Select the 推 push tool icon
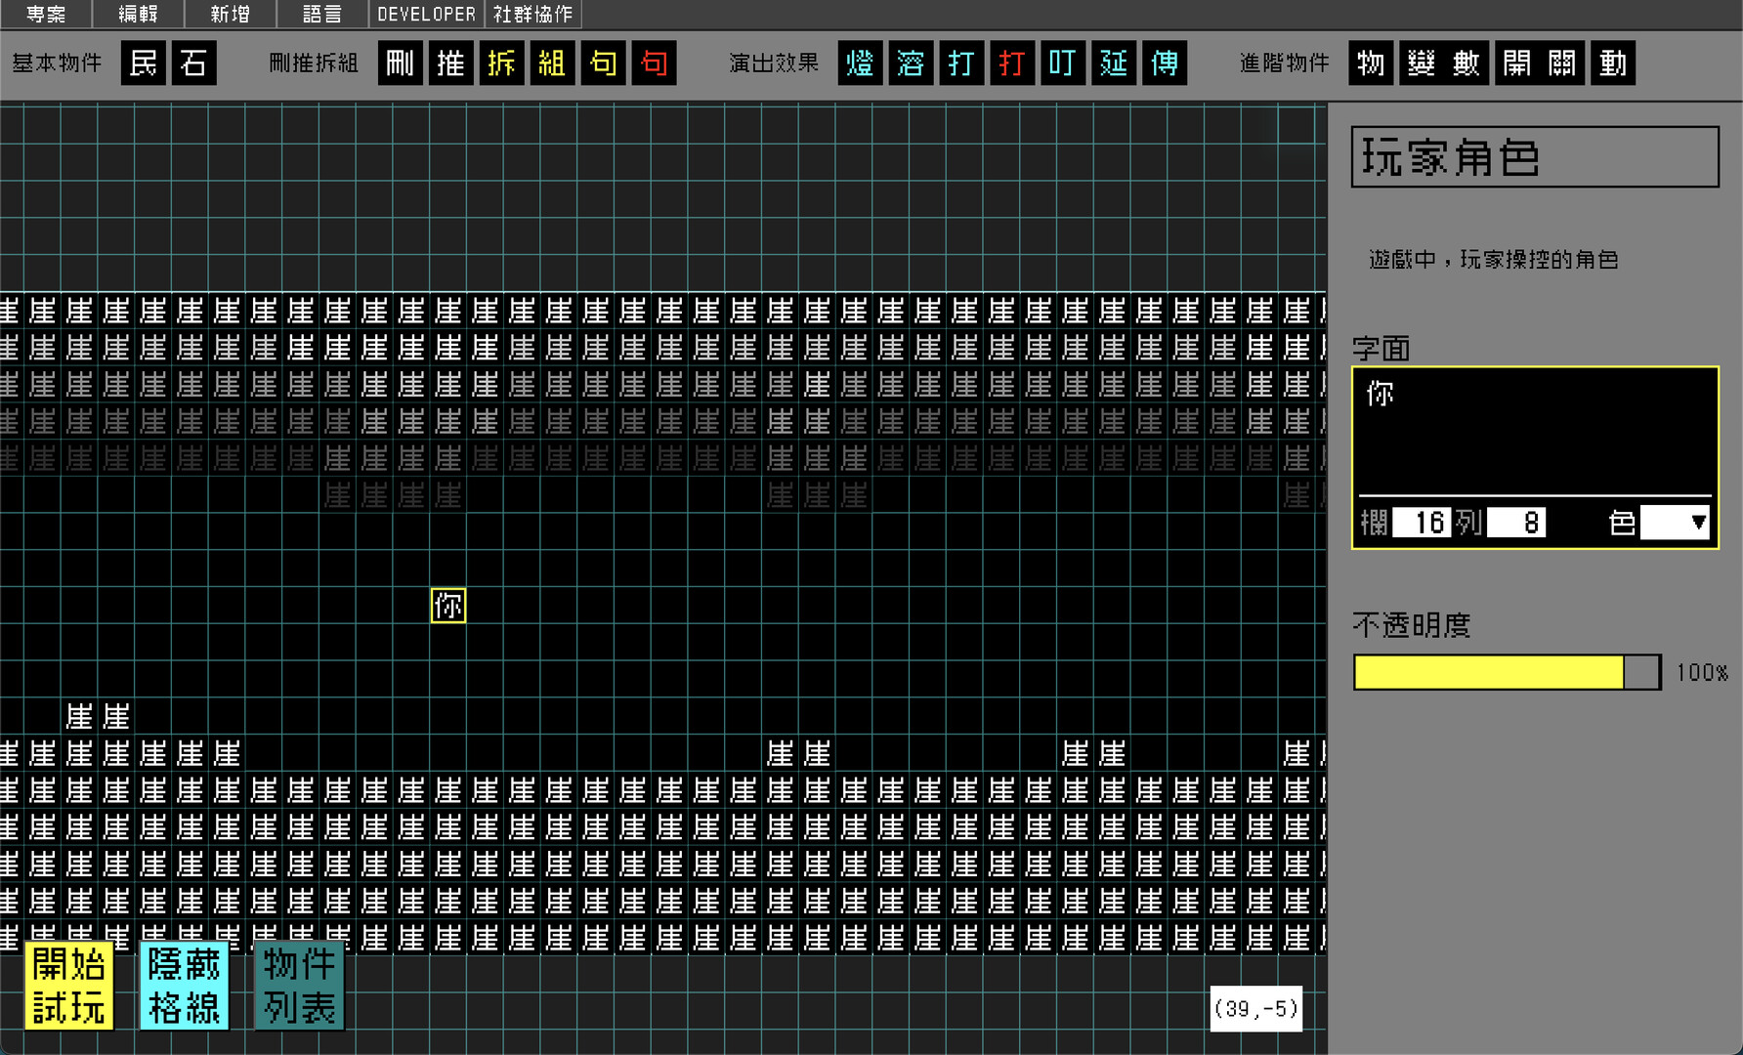The image size is (1743, 1055). click(x=450, y=63)
